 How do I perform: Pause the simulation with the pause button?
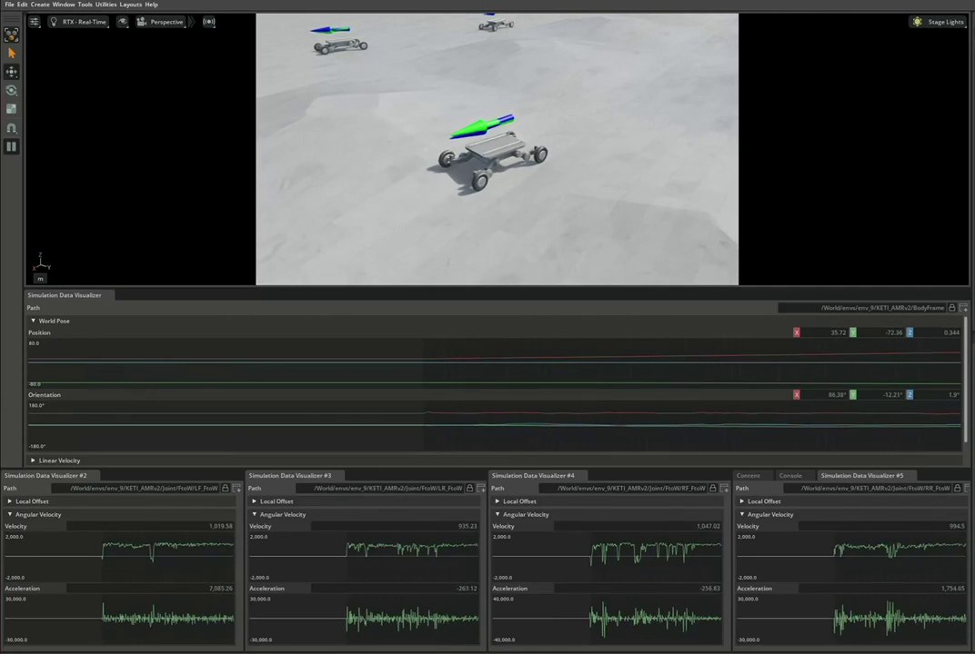pos(11,146)
